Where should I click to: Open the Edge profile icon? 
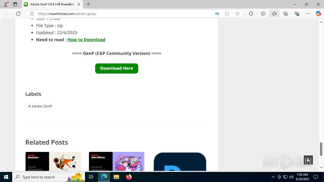[6, 4]
